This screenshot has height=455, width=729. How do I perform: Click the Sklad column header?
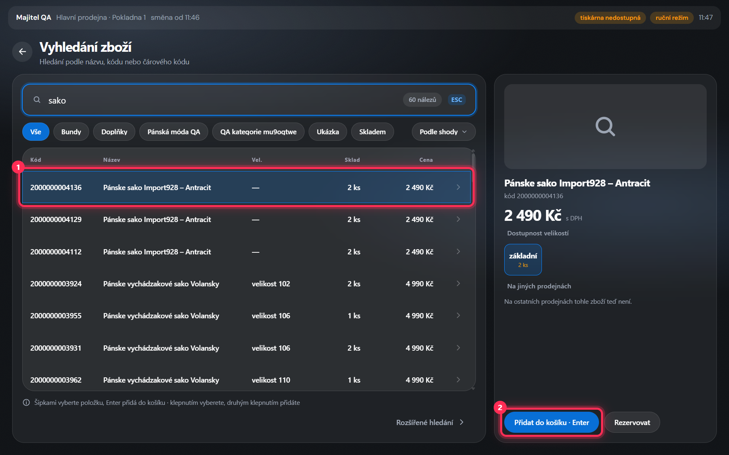(x=352, y=160)
